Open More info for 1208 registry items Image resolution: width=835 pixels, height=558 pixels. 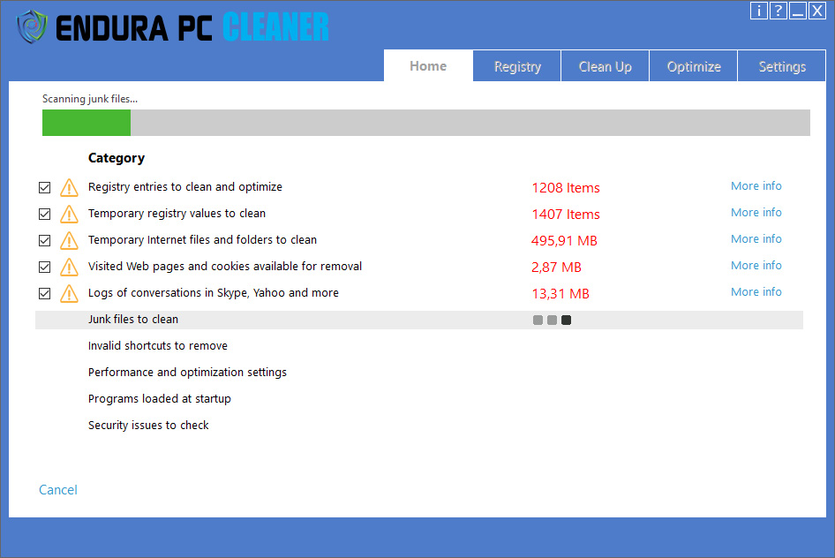(756, 186)
